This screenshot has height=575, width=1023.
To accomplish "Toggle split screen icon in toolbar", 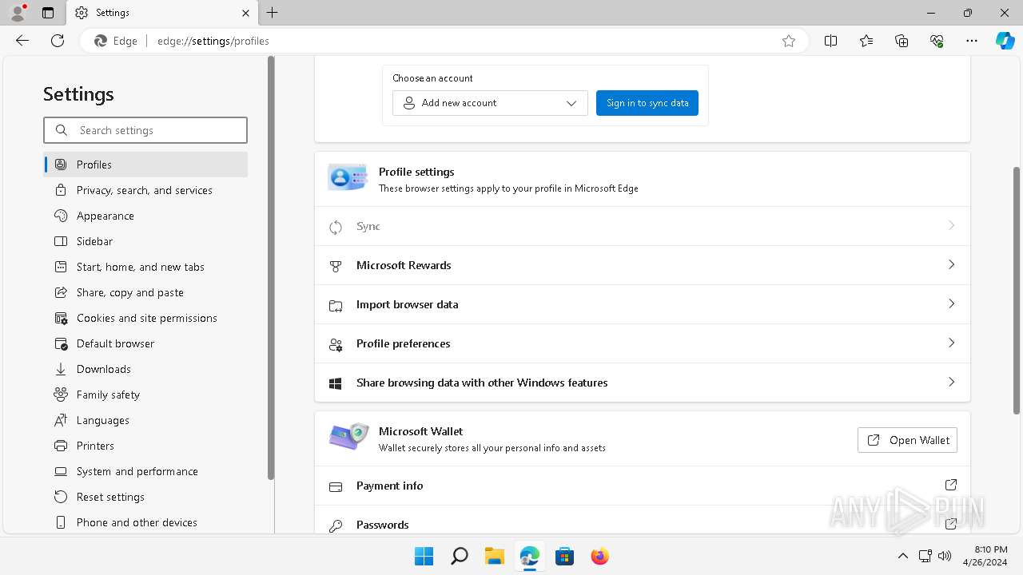I will (x=830, y=41).
